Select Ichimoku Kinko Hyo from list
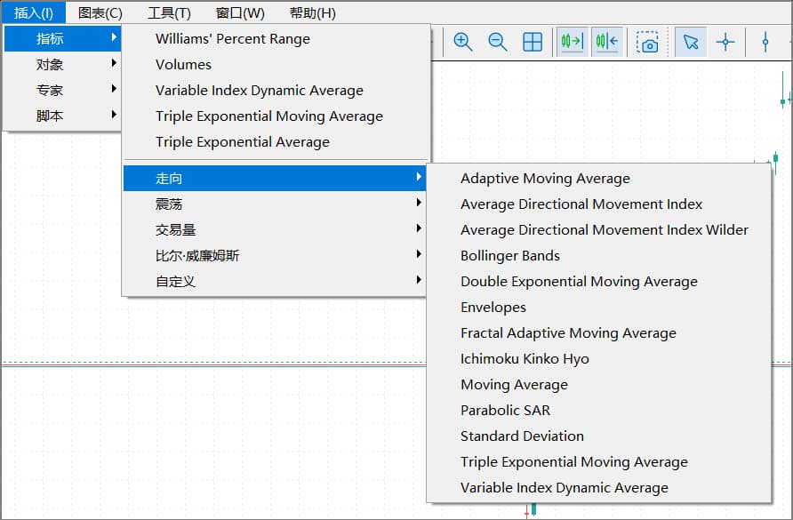 (525, 359)
